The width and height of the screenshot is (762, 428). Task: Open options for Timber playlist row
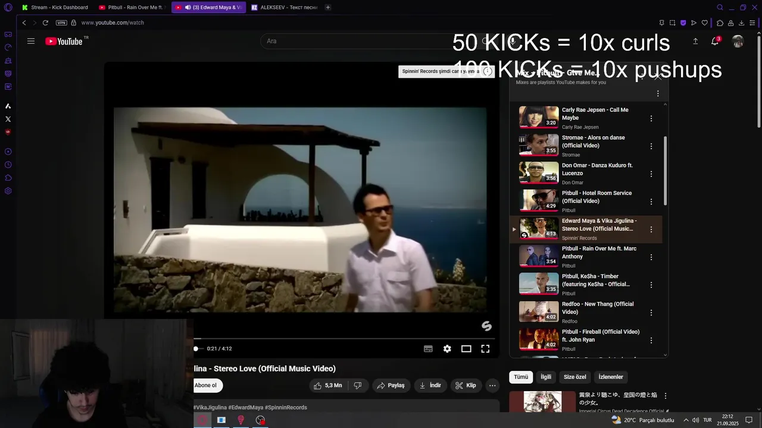(651, 285)
